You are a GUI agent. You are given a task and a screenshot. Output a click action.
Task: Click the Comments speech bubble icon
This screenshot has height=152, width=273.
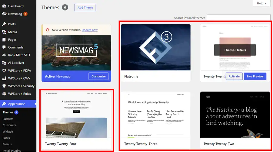point(4,47)
